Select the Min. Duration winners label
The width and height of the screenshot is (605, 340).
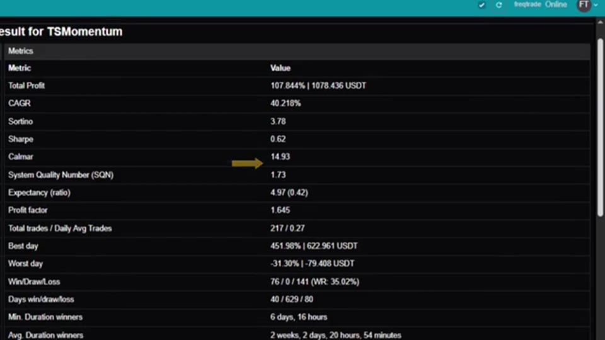[x=45, y=317]
